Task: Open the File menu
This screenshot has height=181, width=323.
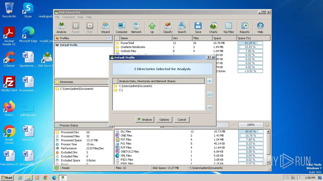Action: (57, 17)
